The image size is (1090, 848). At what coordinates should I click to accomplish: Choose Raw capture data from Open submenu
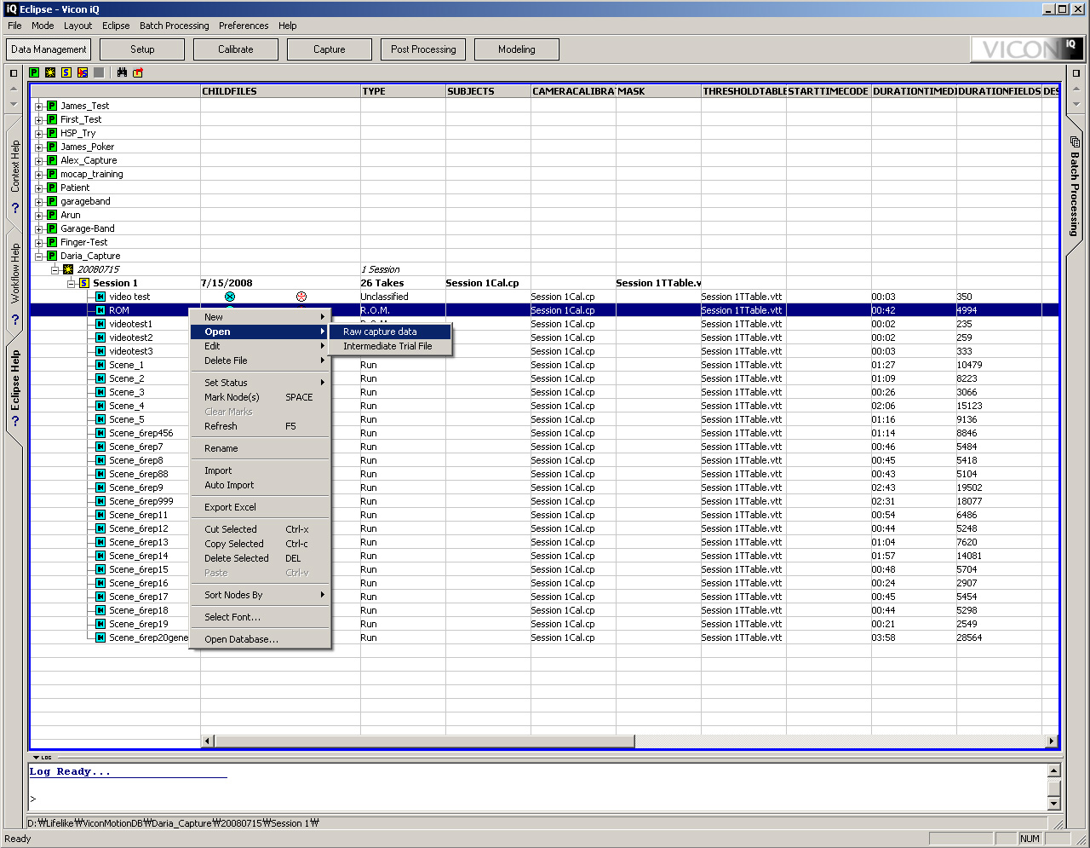pyautogui.click(x=390, y=332)
